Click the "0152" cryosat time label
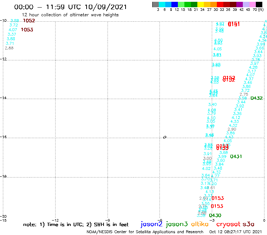 tap(229, 79)
